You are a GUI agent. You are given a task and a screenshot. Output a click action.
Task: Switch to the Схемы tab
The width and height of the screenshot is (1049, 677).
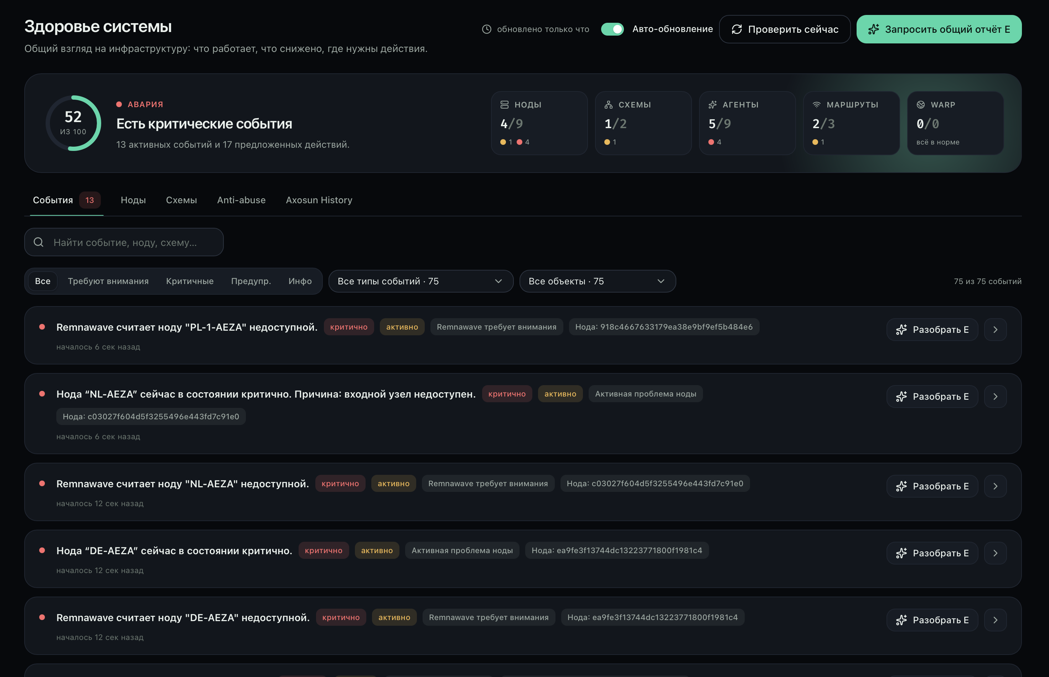tap(181, 200)
